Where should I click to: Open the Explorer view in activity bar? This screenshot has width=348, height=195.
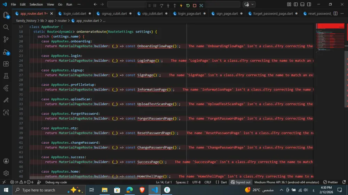click(x=6, y=15)
